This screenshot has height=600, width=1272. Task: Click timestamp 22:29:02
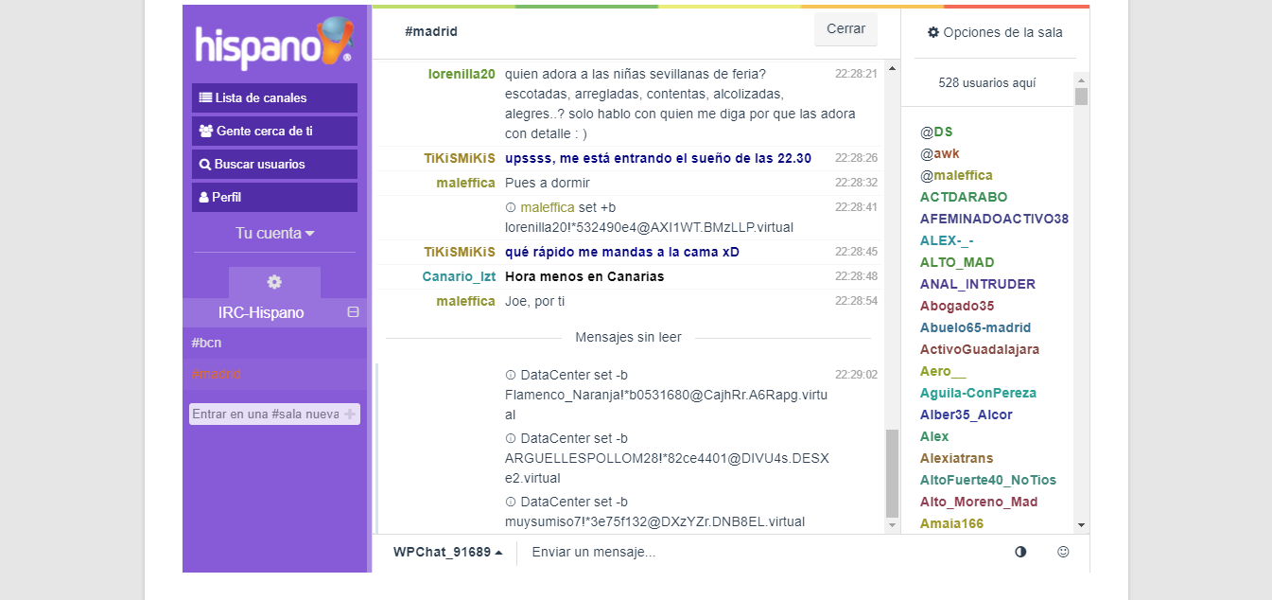(856, 375)
